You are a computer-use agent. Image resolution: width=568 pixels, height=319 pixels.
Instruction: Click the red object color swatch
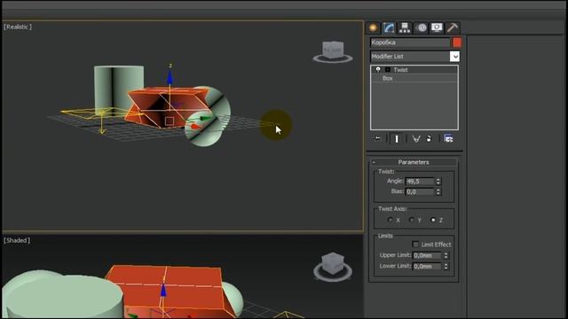tap(457, 43)
